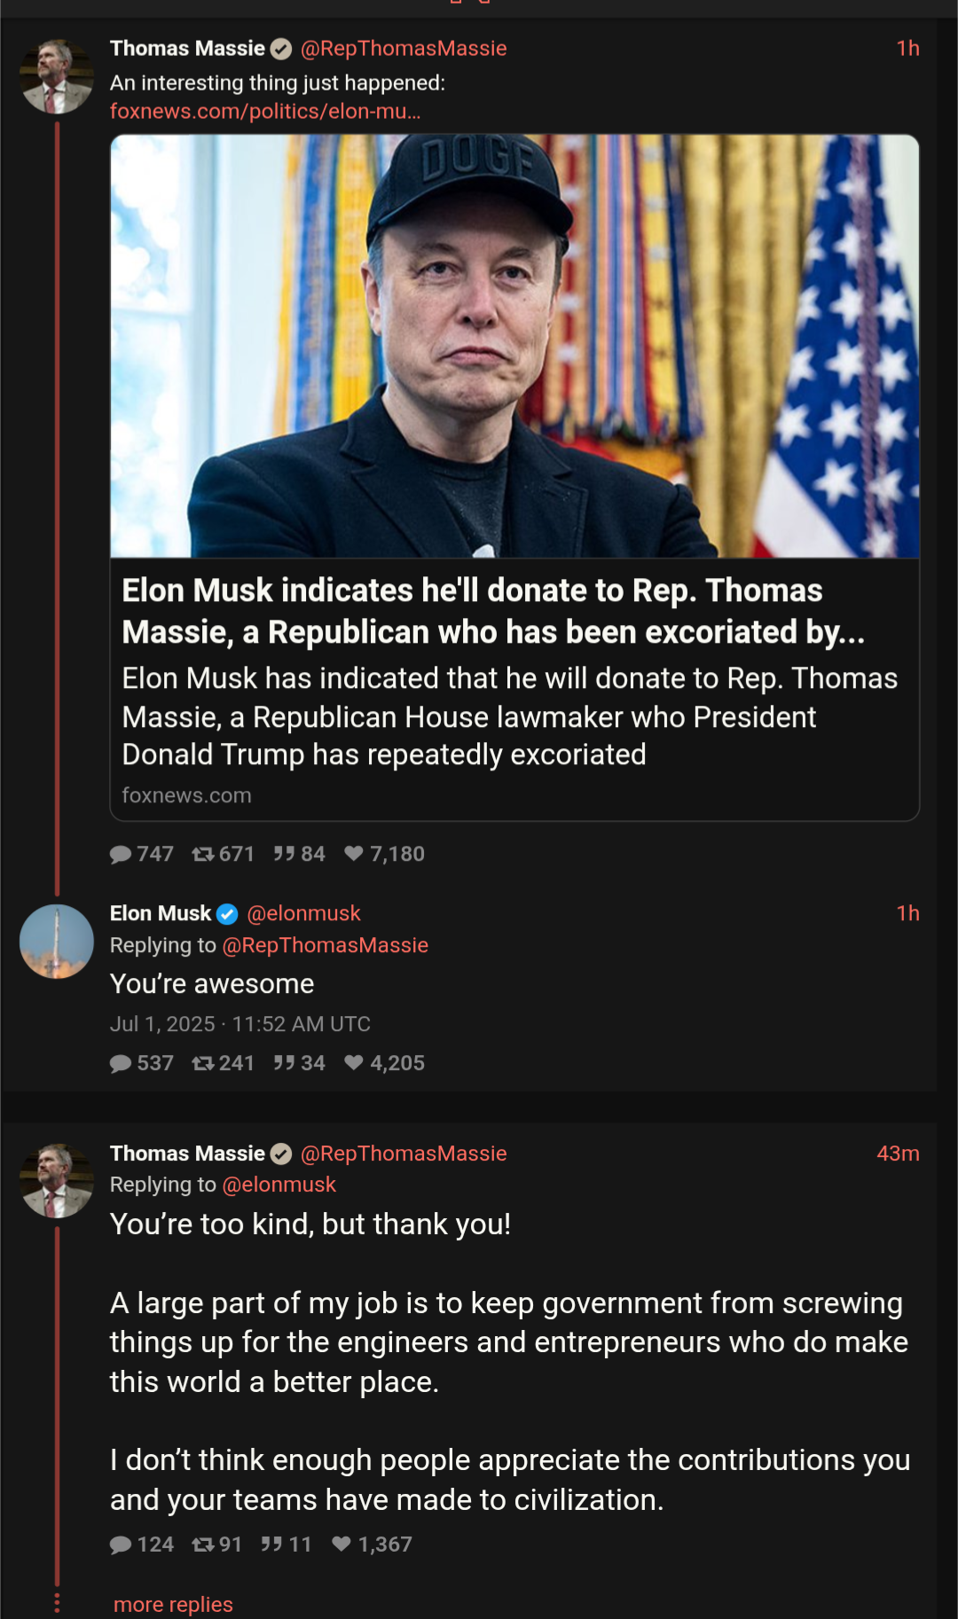Open the foxnews.com/politics link in the tweet
The width and height of the screenshot is (958, 1619).
(265, 111)
